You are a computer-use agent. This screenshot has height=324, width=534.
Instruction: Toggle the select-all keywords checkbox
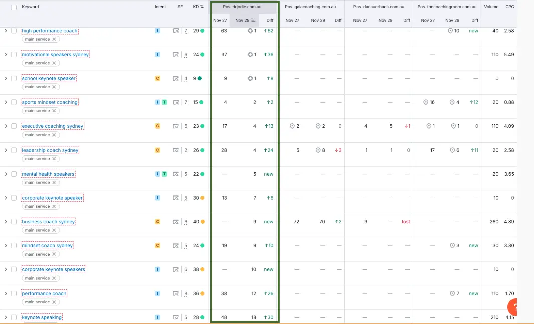[14, 7]
